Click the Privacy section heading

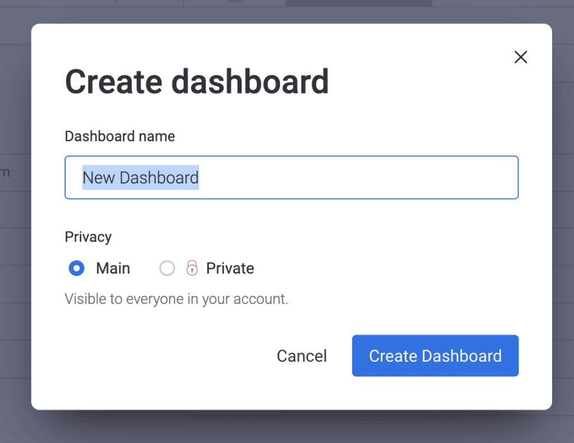click(x=88, y=237)
